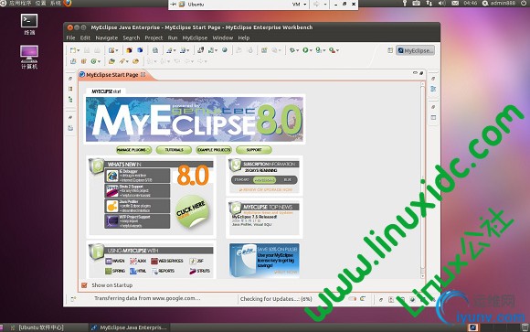Open the Terminal desktop icon
530x332 pixels.
point(29,21)
